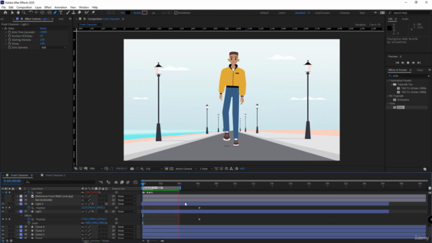The height and width of the screenshot is (243, 432).
Task: Hide the Cloud 2 layer eye
Action: click(3, 234)
